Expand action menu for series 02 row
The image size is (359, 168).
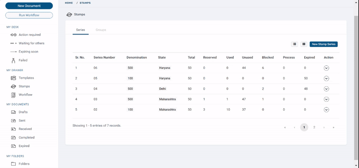coord(326,110)
